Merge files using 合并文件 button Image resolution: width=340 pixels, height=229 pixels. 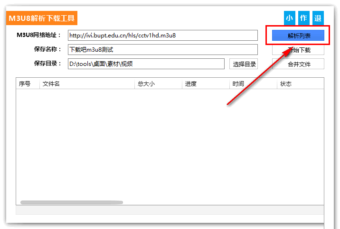tap(298, 64)
